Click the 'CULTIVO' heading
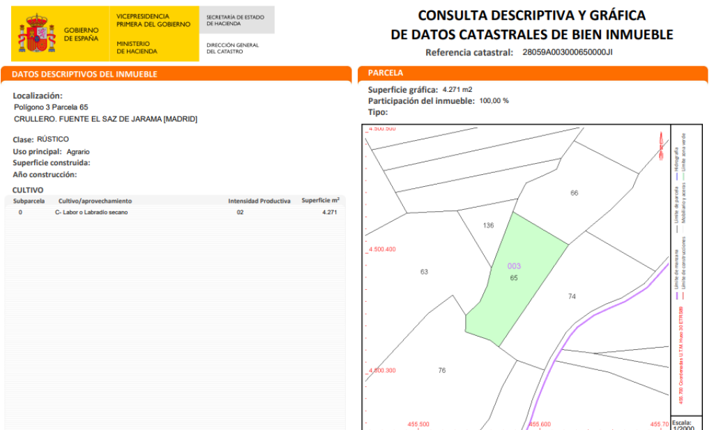 (28, 190)
